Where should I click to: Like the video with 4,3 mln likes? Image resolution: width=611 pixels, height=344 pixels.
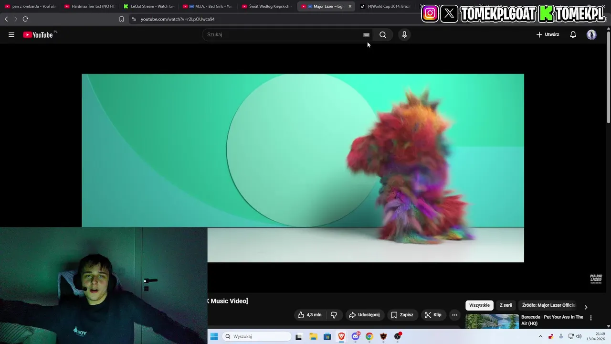[x=309, y=315]
